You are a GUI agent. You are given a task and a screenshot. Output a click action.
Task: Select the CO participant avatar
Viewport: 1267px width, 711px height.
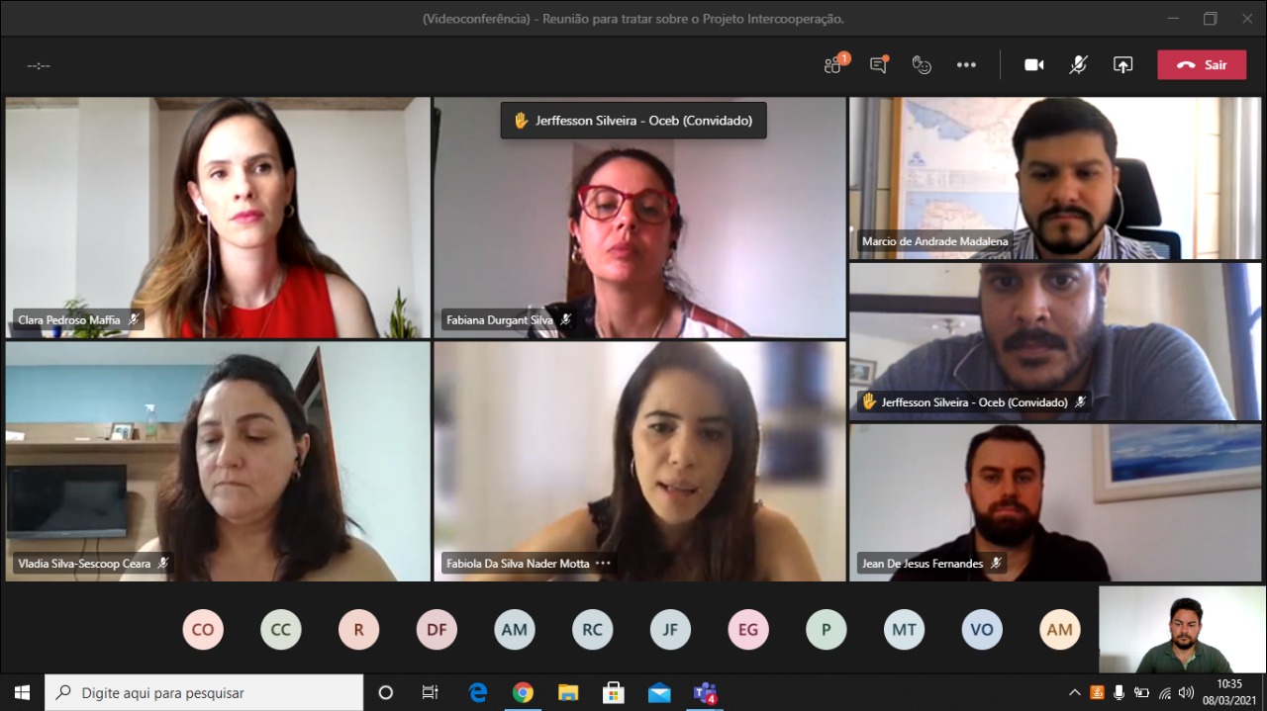[203, 630]
